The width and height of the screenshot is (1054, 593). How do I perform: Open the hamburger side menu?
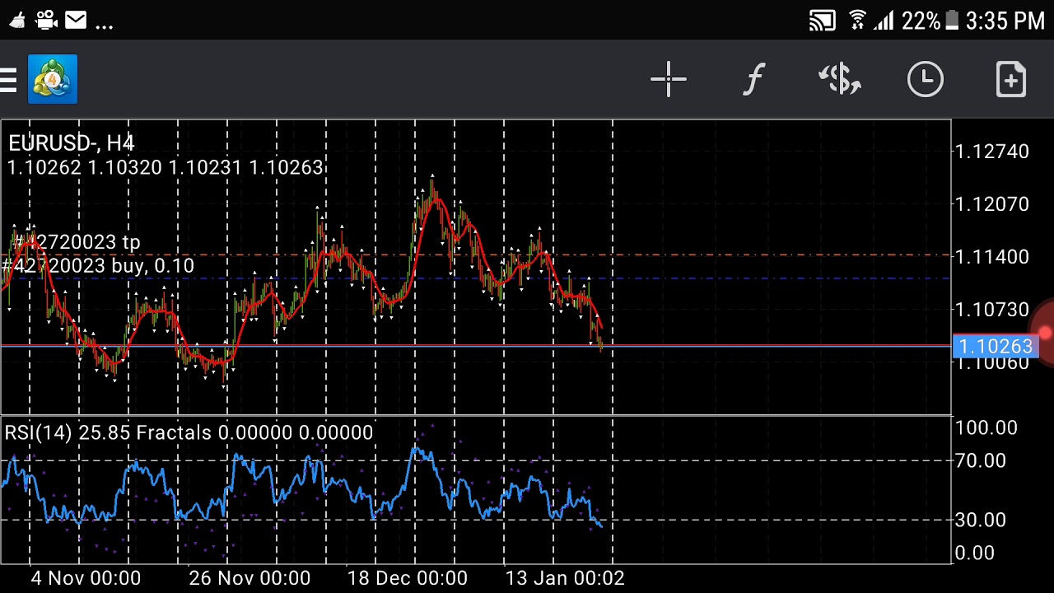[x=8, y=80]
